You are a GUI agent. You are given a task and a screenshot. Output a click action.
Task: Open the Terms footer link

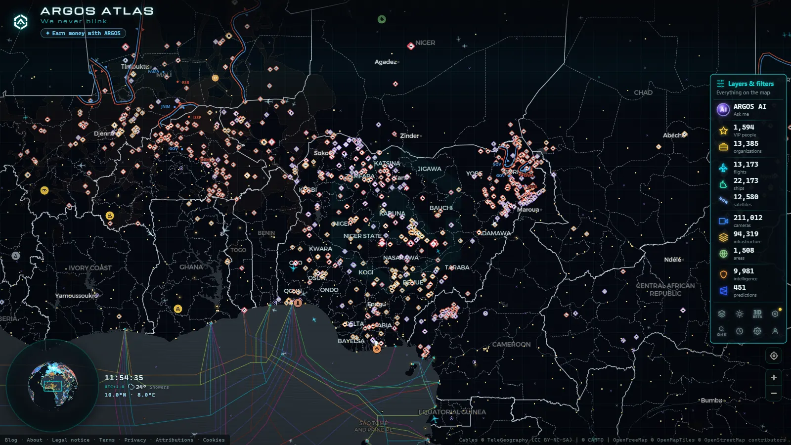pos(107,440)
